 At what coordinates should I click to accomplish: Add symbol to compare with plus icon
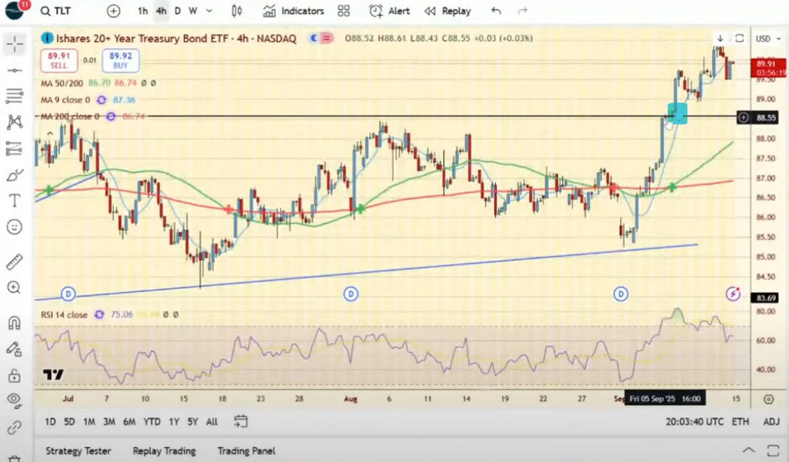114,11
